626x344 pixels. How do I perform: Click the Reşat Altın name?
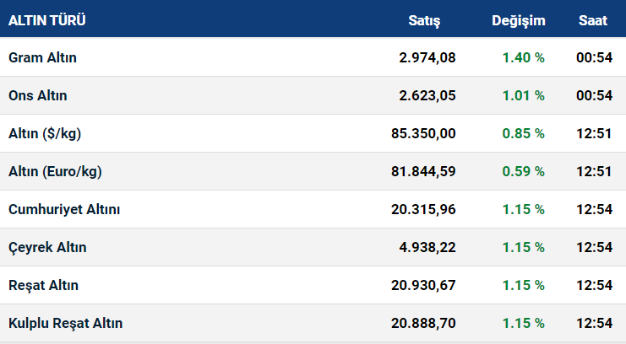pyautogui.click(x=43, y=286)
